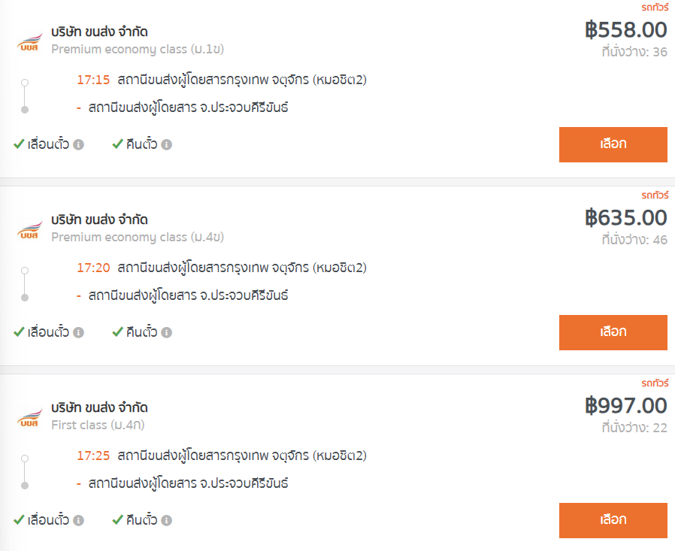675x551 pixels.
Task: Click the 17:25 หมอชิต2 departure station text
Action: coord(242,456)
